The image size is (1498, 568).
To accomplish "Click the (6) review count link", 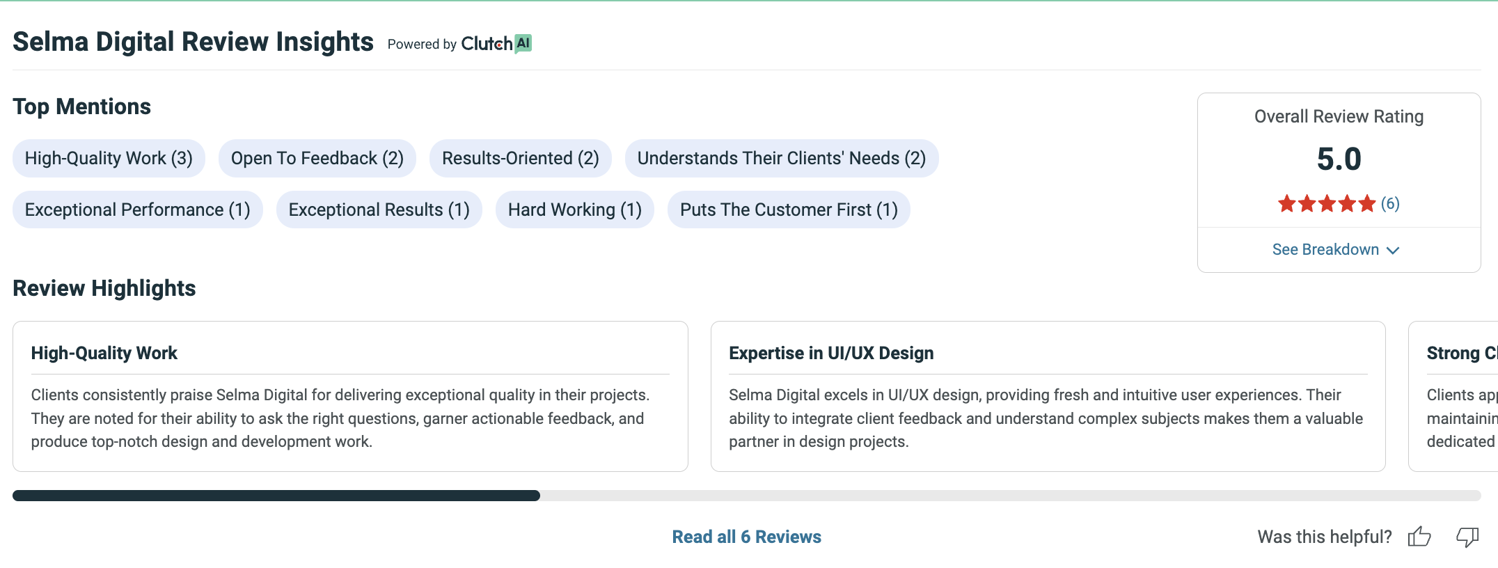I will (x=1390, y=203).
